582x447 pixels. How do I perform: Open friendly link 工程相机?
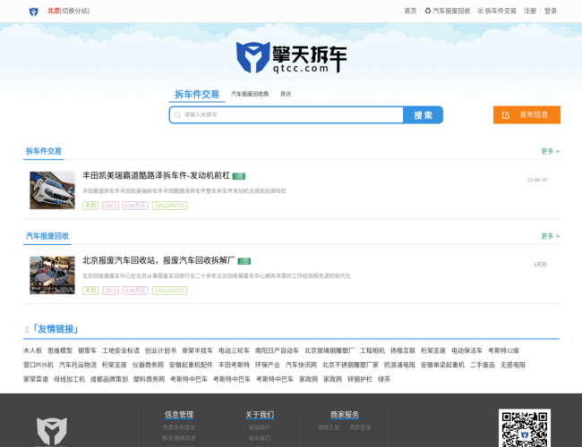(372, 350)
